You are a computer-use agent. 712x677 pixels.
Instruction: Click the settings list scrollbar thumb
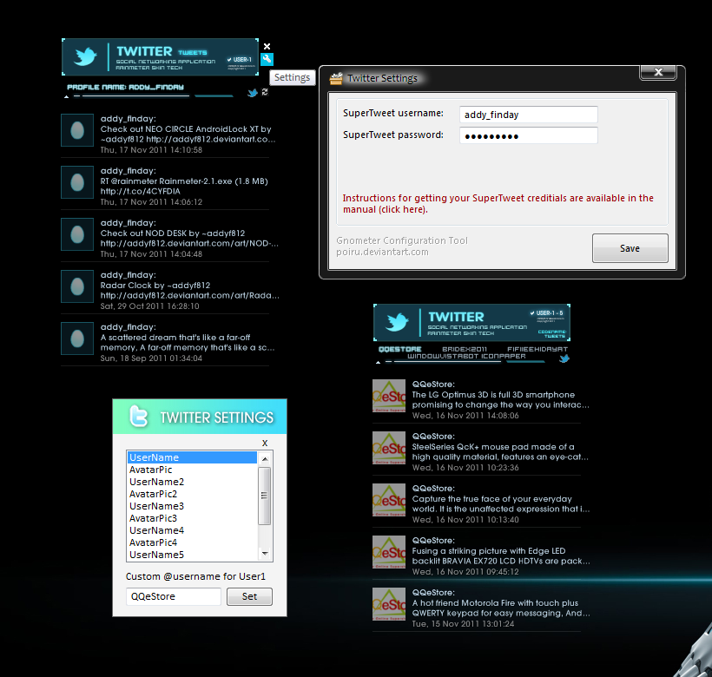tap(265, 496)
